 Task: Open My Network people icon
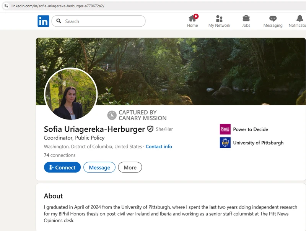pyautogui.click(x=219, y=18)
